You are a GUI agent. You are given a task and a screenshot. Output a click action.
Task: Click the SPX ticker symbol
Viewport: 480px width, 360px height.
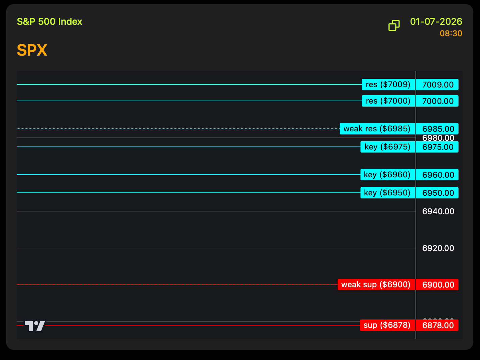tap(32, 50)
